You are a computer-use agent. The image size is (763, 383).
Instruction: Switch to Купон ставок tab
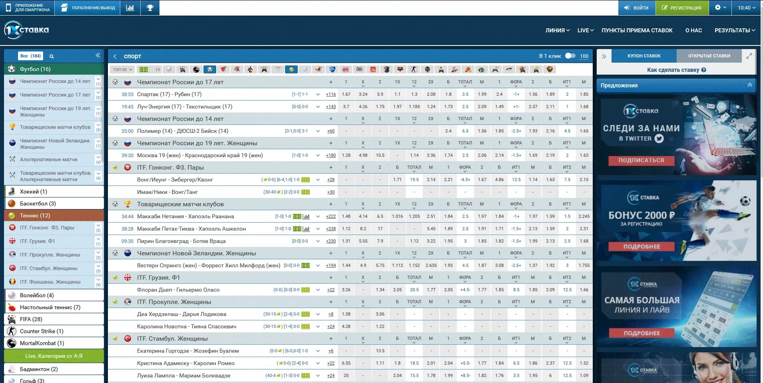coord(644,56)
